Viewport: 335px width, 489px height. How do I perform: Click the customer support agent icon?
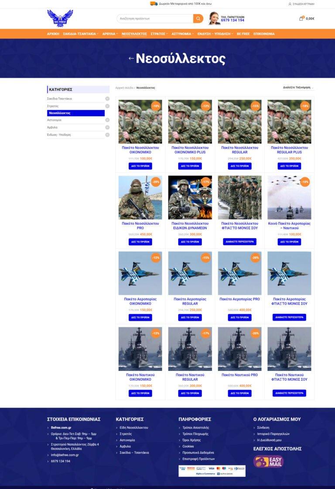click(214, 18)
